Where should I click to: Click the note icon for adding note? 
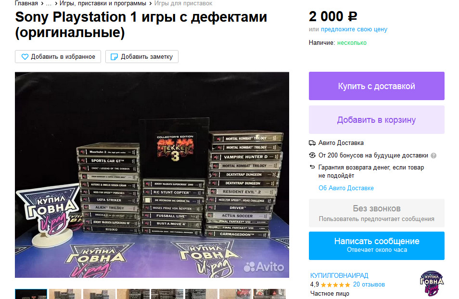(114, 57)
